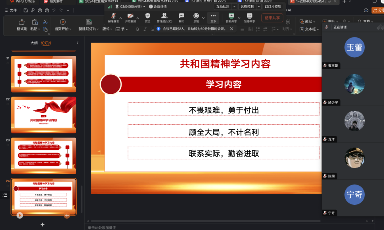The image size is (384, 230).
Task: Click the More (更多) three-dots icon
Action: [x=213, y=16]
